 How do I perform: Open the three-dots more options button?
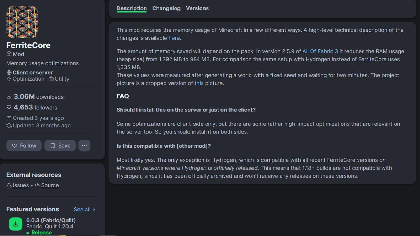[x=84, y=146]
